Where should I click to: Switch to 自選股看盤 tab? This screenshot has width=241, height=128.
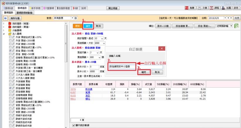coord(63,8)
